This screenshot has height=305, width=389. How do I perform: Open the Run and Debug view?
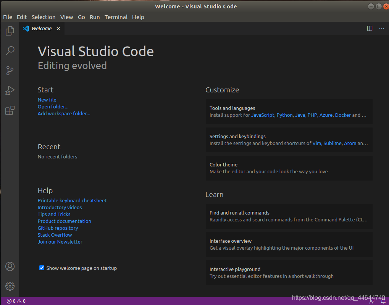click(x=10, y=90)
